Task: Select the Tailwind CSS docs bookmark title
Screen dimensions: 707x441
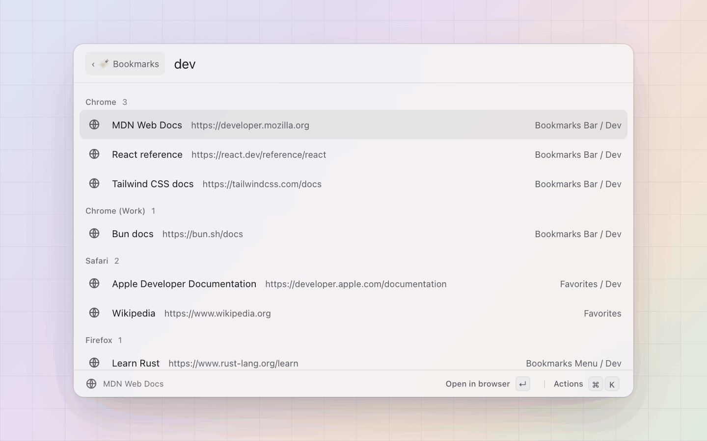Action: (153, 184)
